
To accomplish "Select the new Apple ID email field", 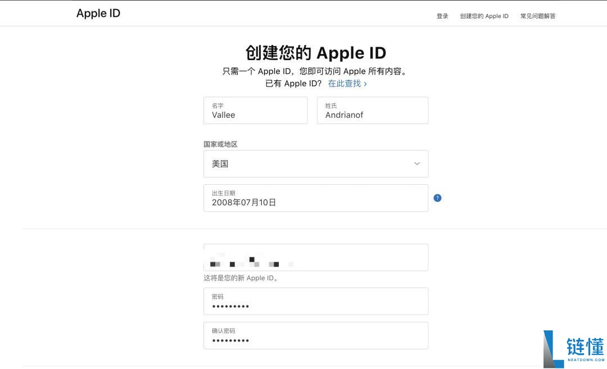I will tap(316, 257).
